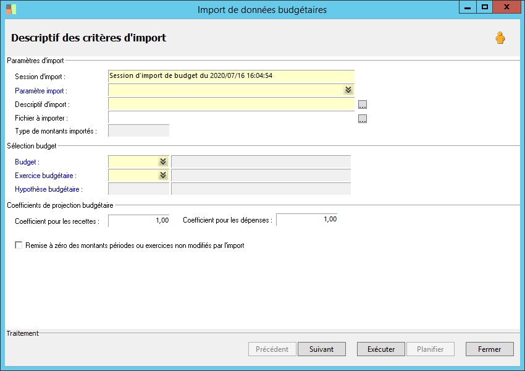The width and height of the screenshot is (525, 371).
Task: Click the app icon in title bar
Action: 11,9
